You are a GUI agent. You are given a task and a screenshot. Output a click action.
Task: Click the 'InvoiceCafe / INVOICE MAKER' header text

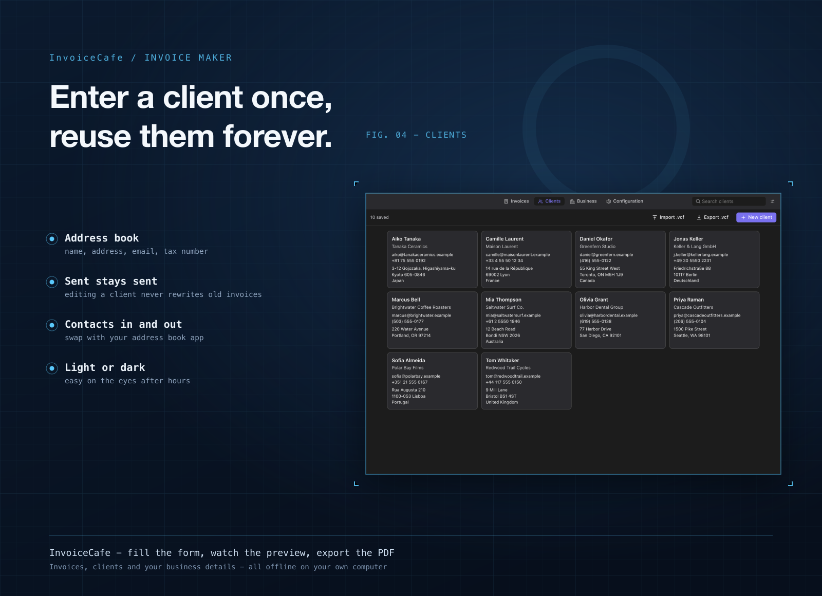pos(140,58)
